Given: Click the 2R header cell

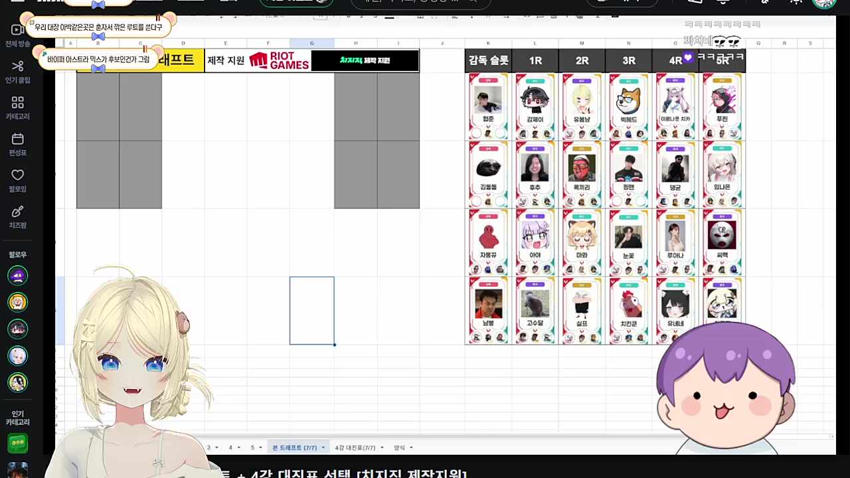Looking at the screenshot, I should click(x=582, y=60).
